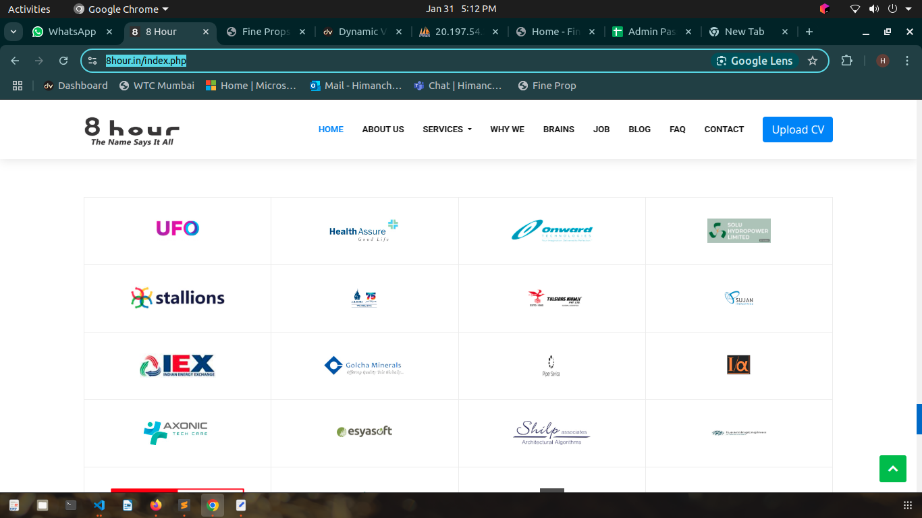Open the JOB menu link
The image size is (922, 518).
tap(601, 129)
